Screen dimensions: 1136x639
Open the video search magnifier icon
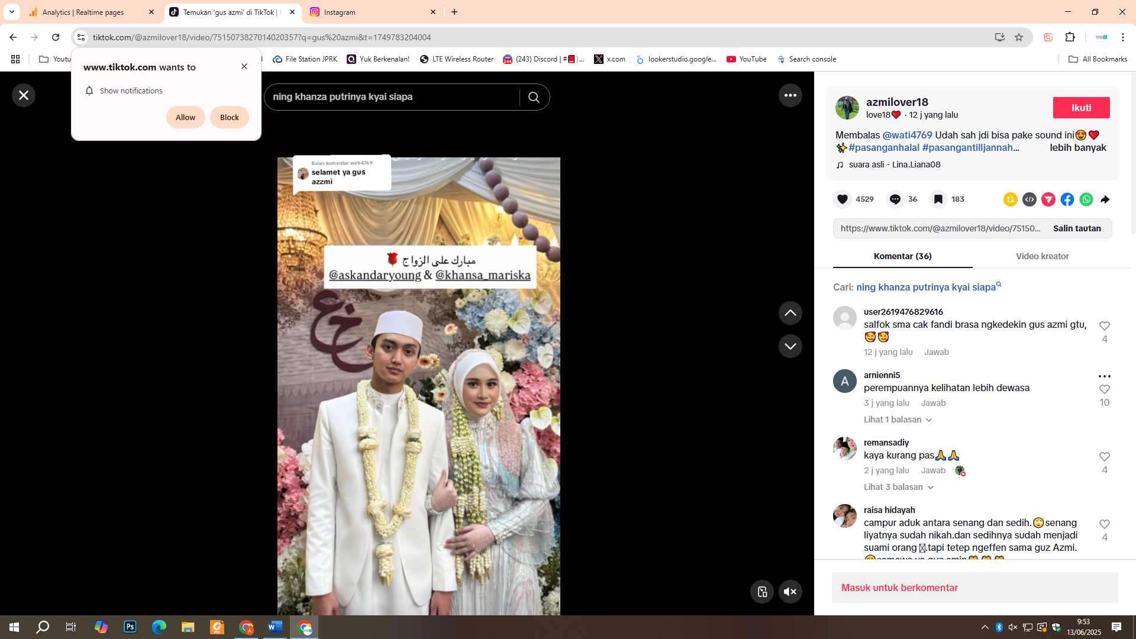tap(534, 96)
